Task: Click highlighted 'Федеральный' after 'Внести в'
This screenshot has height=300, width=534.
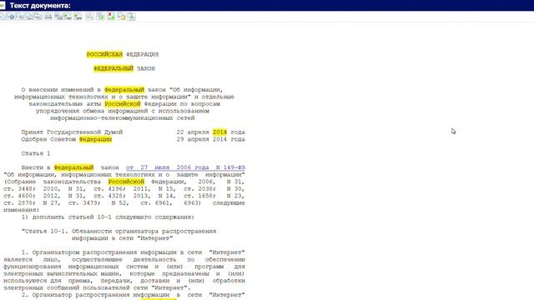Action: tap(73, 167)
